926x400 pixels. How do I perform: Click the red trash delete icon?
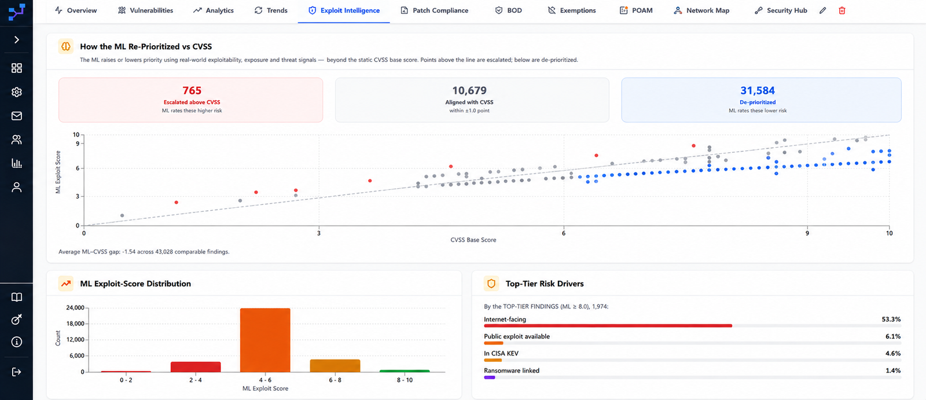click(842, 10)
